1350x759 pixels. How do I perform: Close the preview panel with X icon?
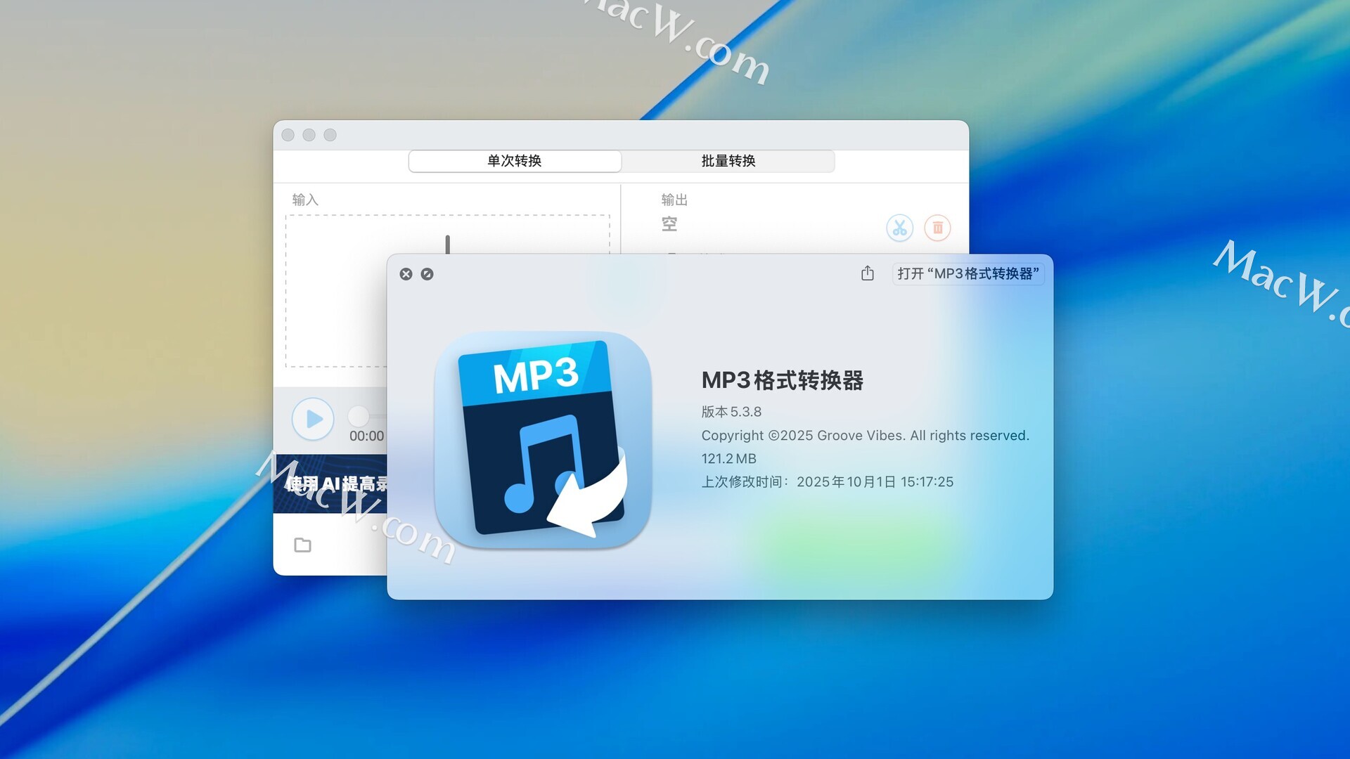click(406, 274)
